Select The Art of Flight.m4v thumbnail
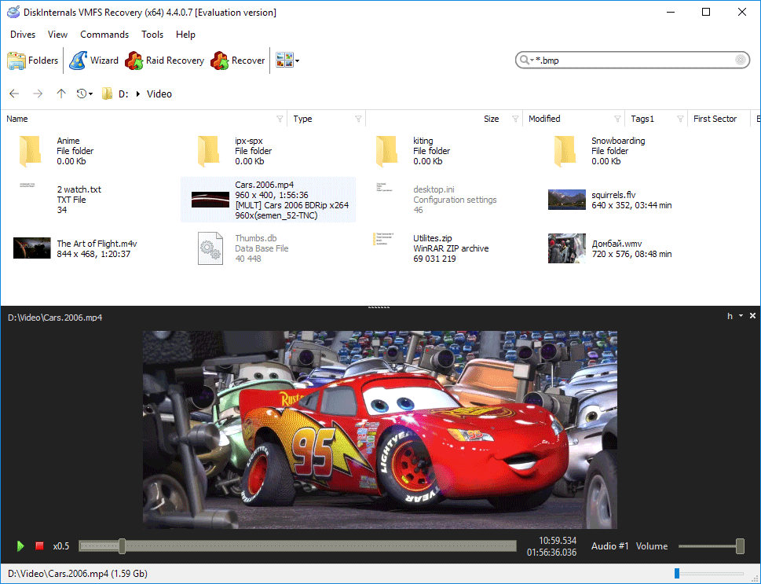The image size is (761, 584). [x=32, y=248]
